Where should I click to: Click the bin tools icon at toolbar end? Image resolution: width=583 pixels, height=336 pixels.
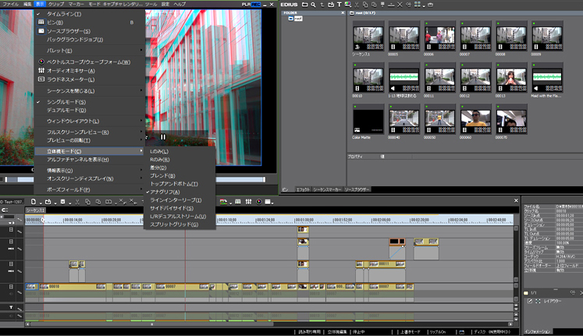[430, 5]
